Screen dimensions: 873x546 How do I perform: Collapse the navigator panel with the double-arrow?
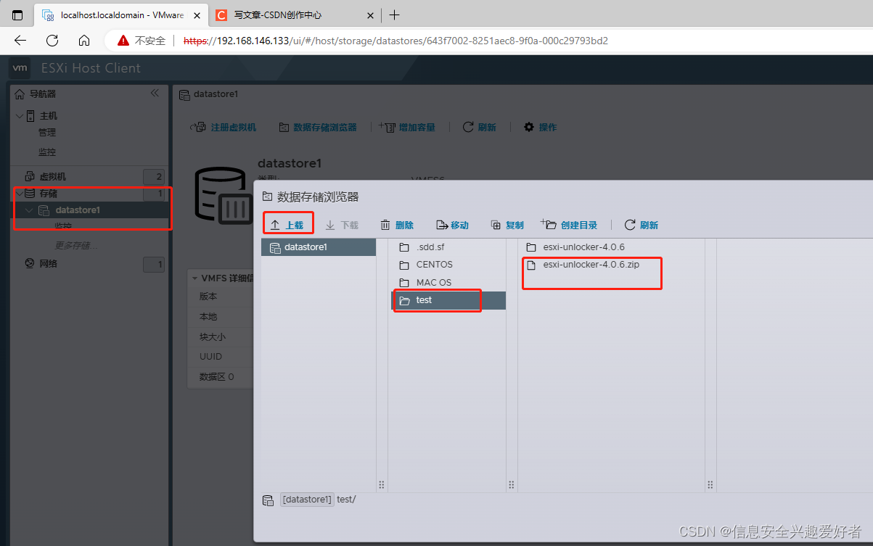[155, 92]
